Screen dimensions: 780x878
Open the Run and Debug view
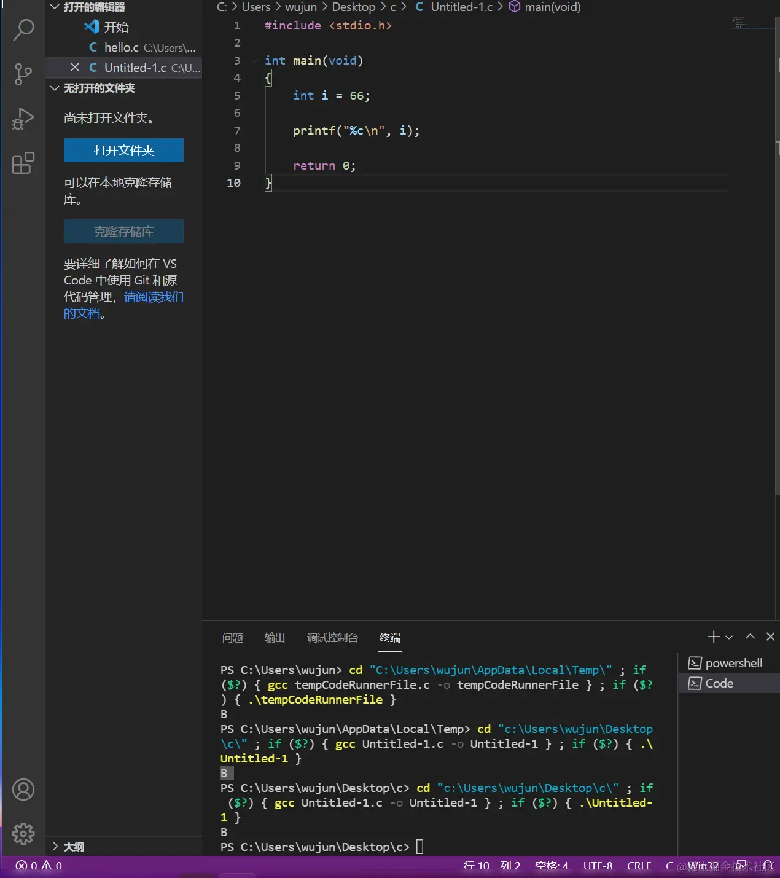click(x=23, y=119)
